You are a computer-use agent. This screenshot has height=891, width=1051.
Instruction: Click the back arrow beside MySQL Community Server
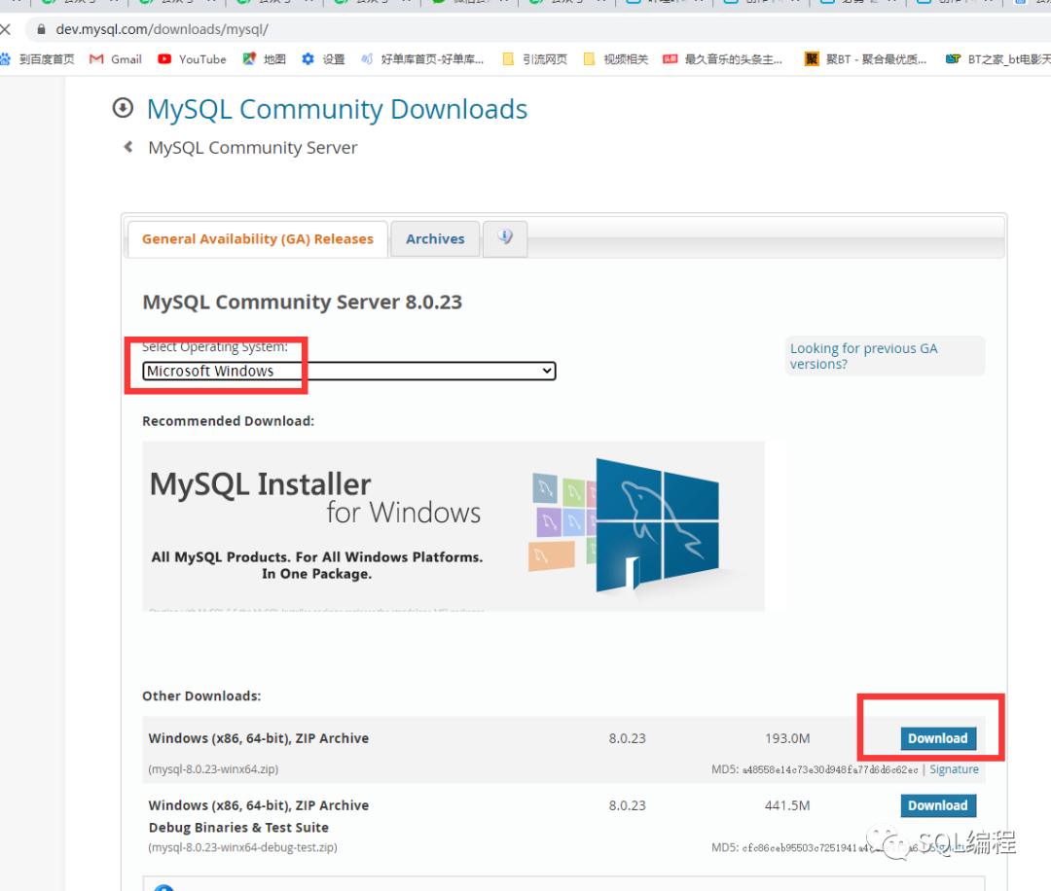(128, 147)
